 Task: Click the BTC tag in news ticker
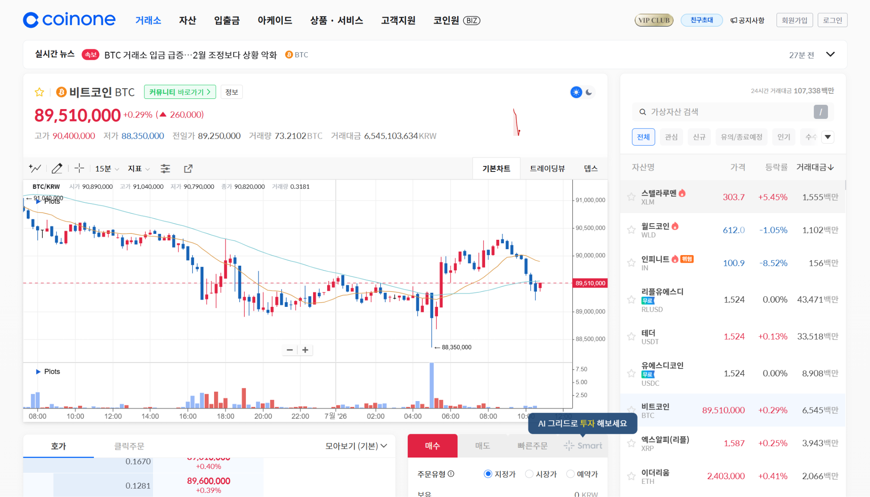click(297, 55)
